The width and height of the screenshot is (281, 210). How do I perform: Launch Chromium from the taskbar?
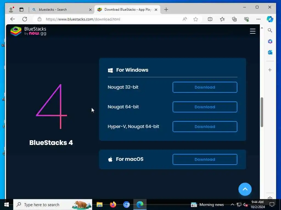click(x=126, y=205)
